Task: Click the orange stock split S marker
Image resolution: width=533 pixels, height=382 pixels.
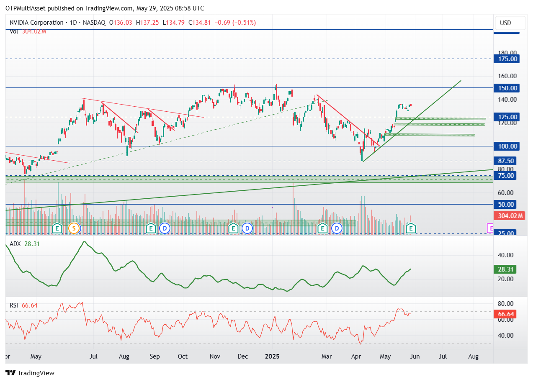Action: (74, 228)
